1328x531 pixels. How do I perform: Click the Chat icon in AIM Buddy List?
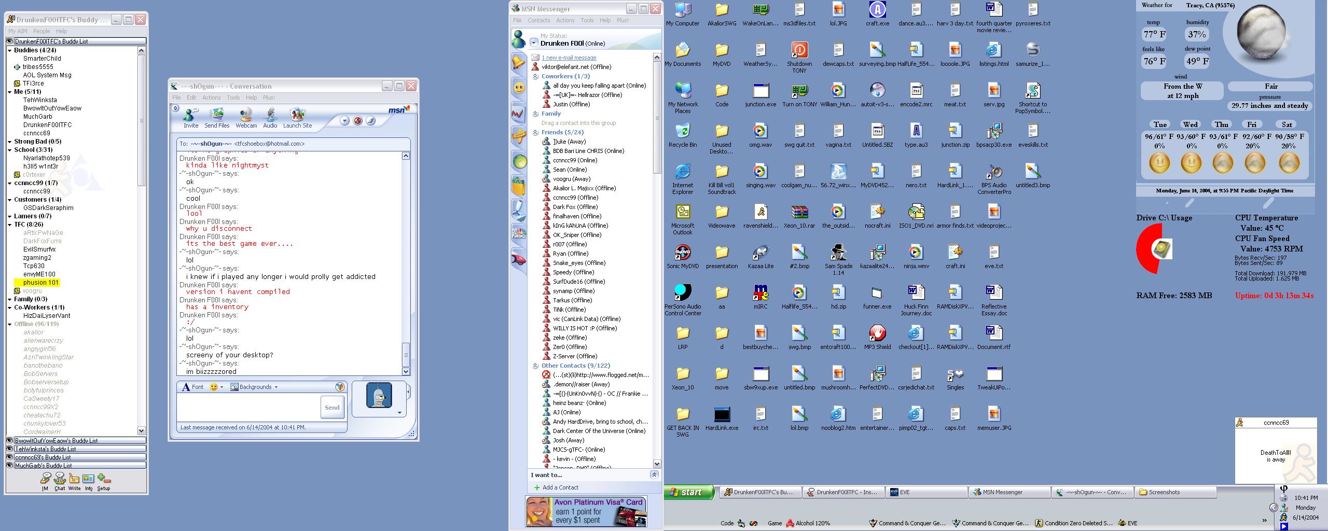(x=60, y=481)
